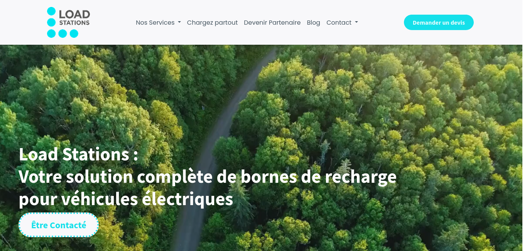This screenshot has width=527, height=251.
Task: Click the LOAD STATIONS logo wordmark
Action: click(74, 18)
